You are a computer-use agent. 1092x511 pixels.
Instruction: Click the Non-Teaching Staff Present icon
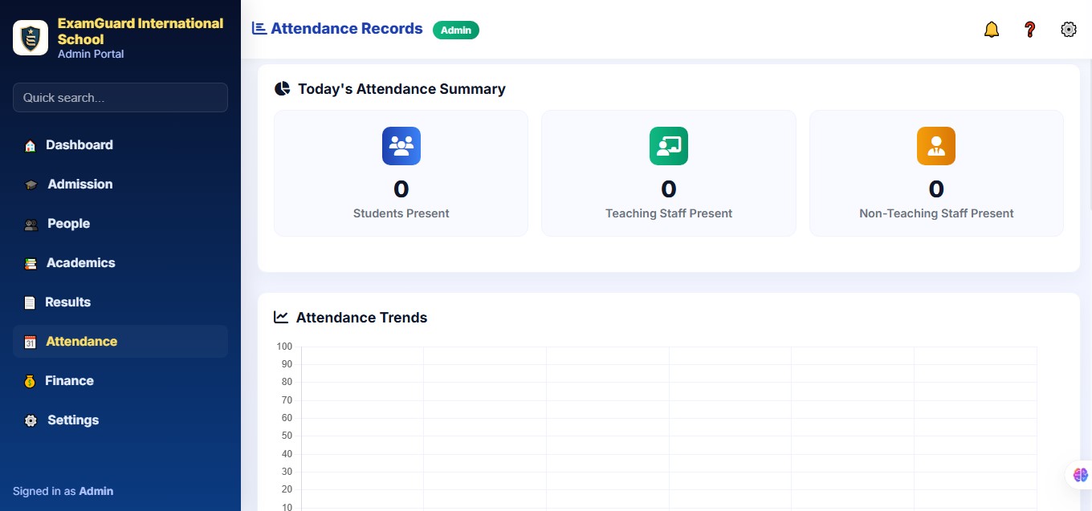click(x=936, y=146)
